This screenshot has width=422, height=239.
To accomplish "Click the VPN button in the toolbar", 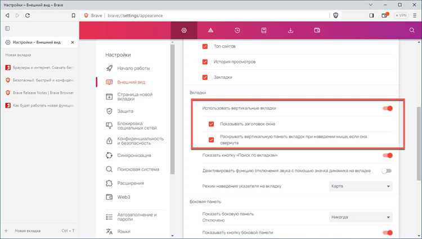I will (x=401, y=16).
